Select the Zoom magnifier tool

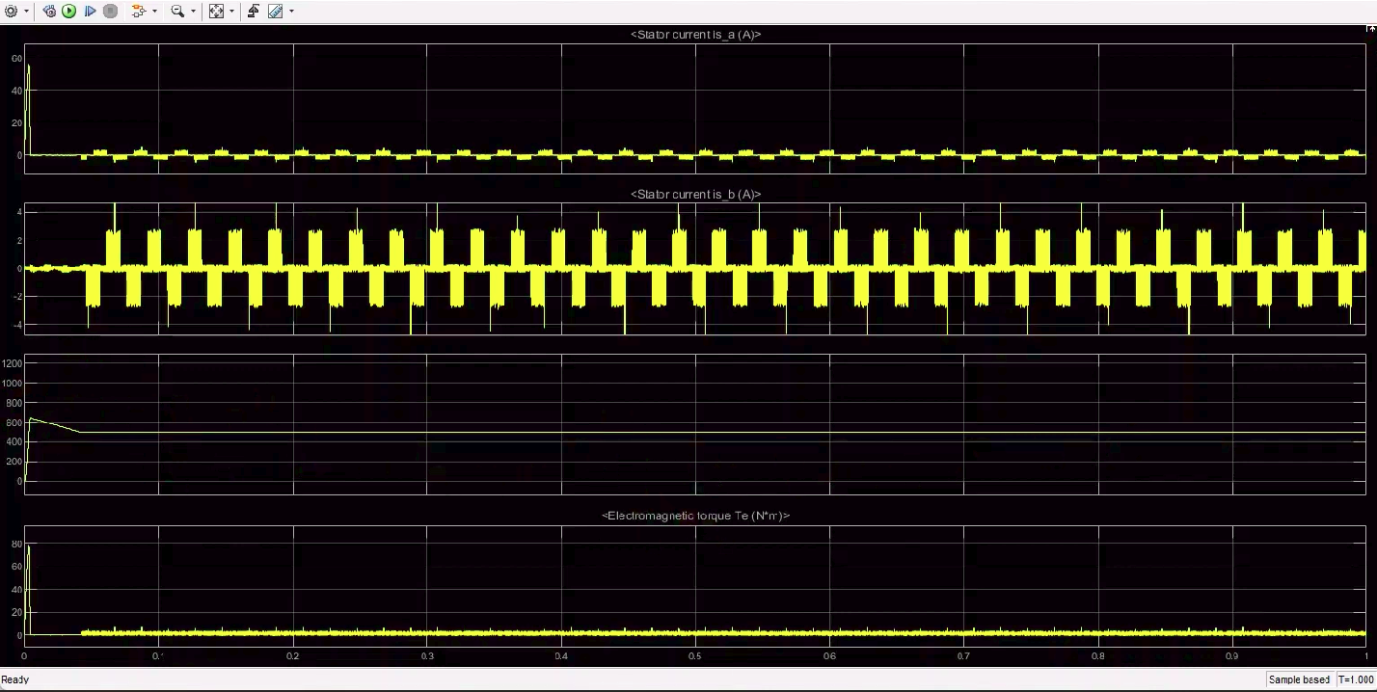click(177, 12)
